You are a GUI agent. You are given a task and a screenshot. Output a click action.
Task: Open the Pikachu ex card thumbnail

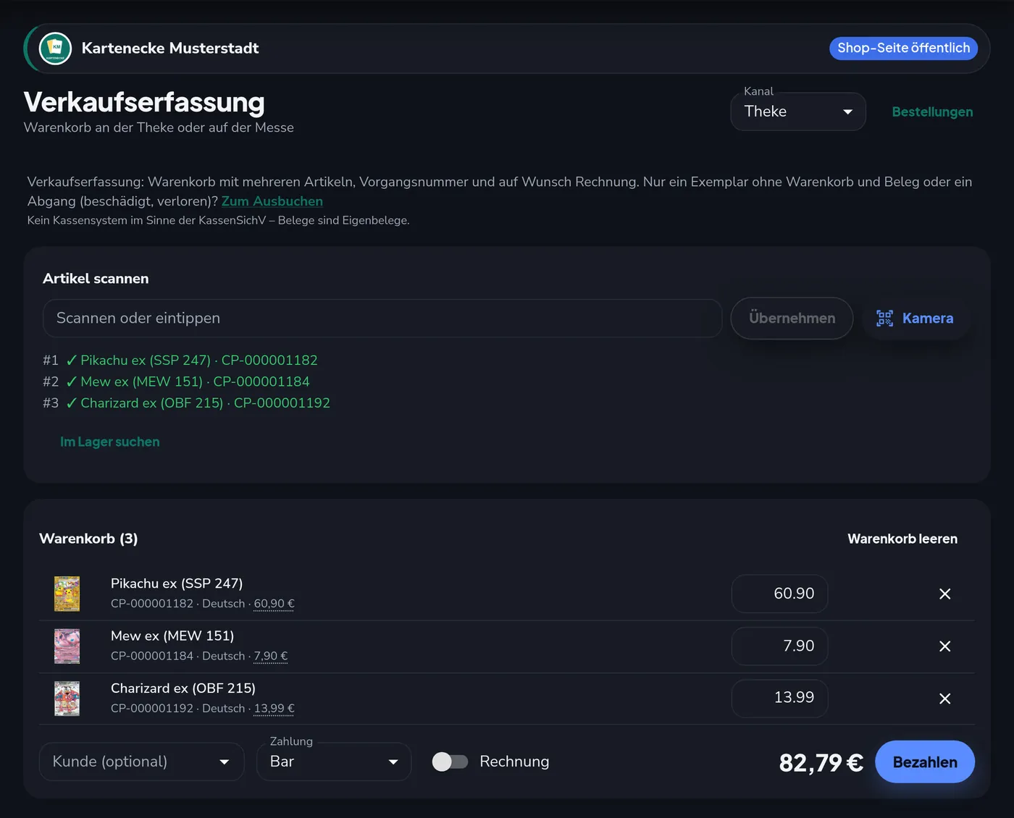(x=67, y=594)
